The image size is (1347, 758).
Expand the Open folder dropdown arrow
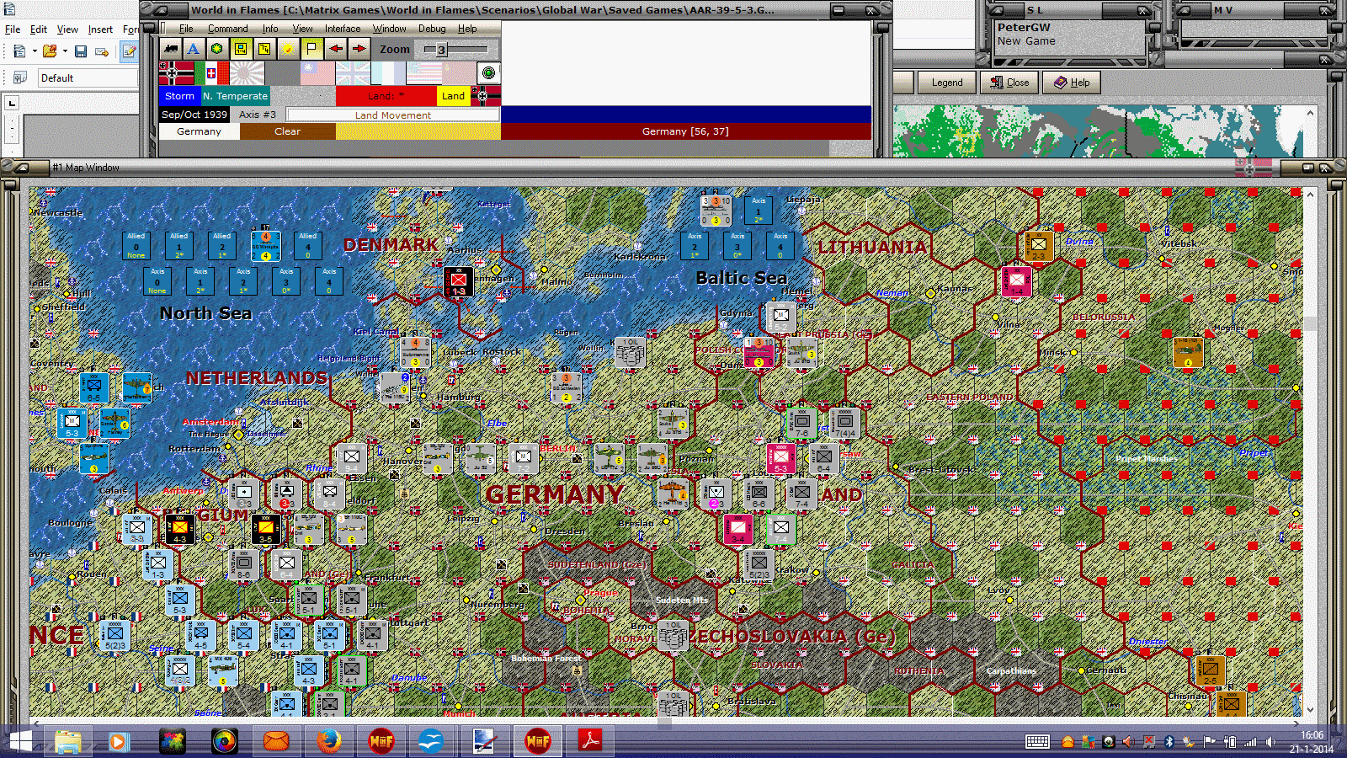(x=65, y=51)
